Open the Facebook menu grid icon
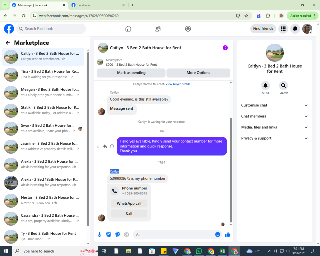320x256 pixels. [283, 29]
